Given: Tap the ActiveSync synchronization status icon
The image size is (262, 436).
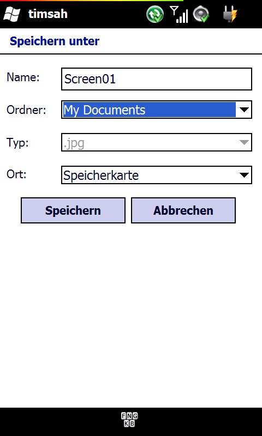Looking at the screenshot, I should (x=155, y=14).
